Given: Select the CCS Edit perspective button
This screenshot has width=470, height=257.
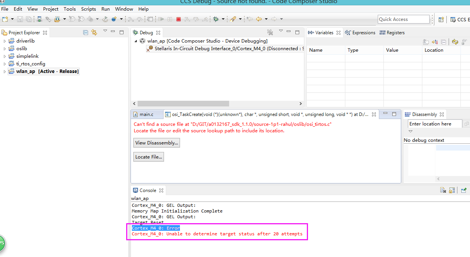Looking at the screenshot, I should [x=460, y=19].
